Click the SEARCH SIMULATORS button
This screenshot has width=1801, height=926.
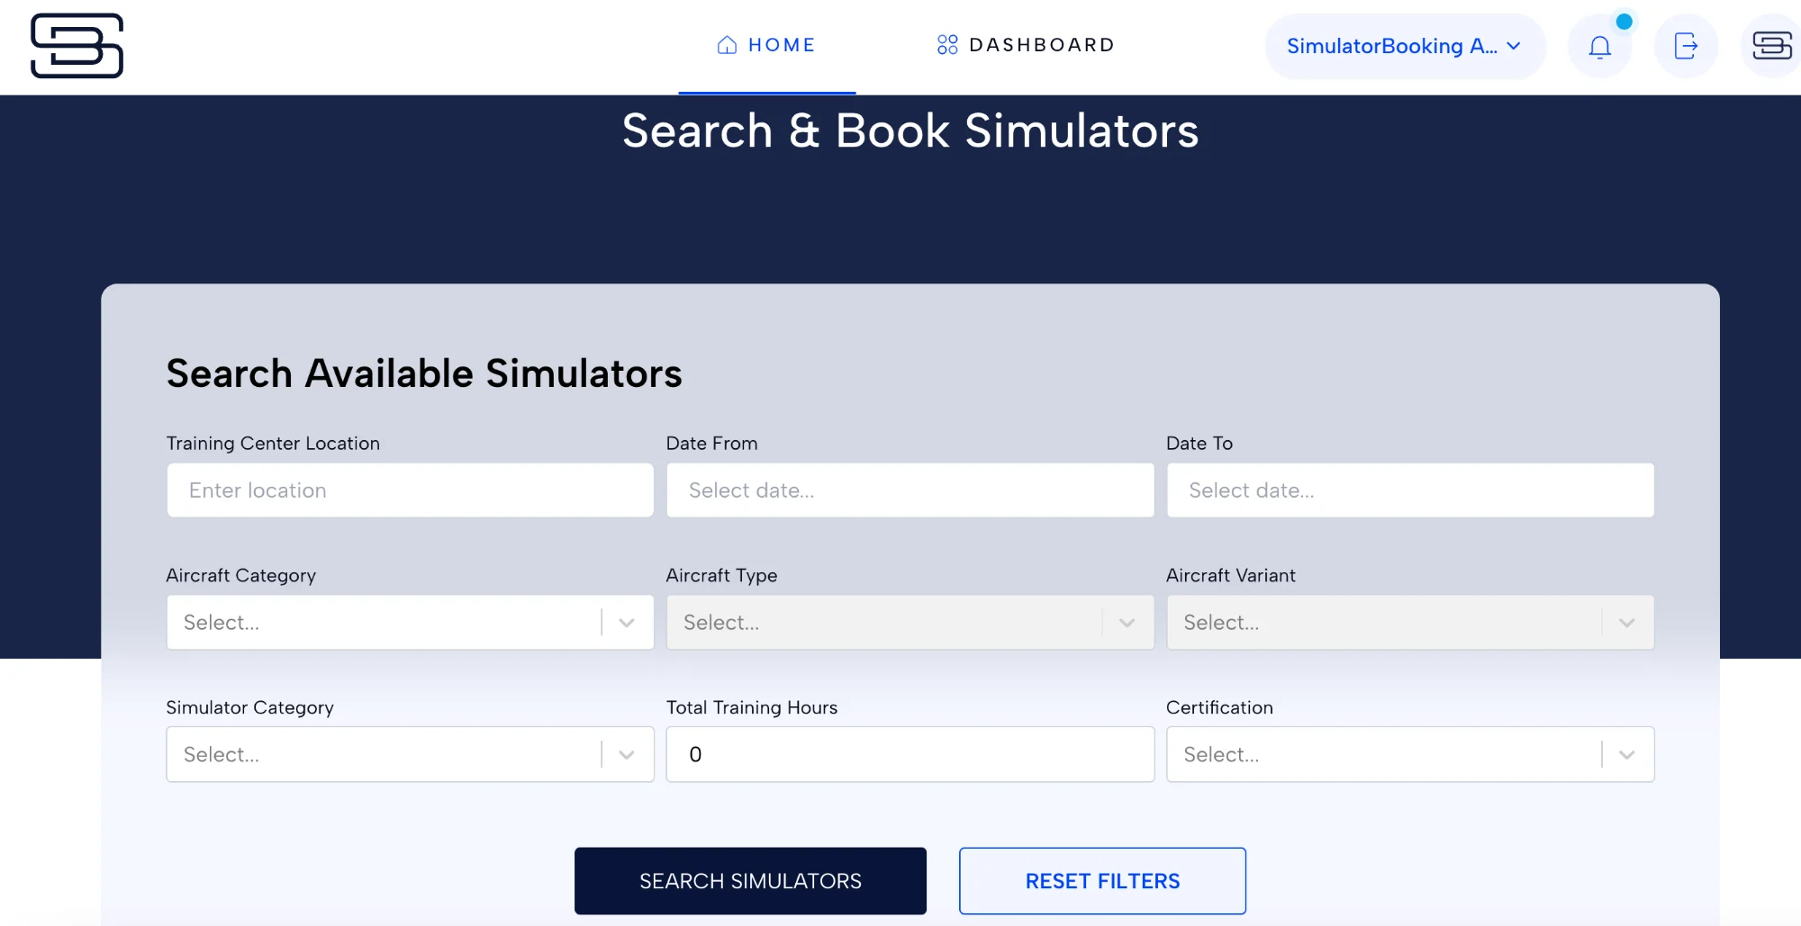pos(750,880)
